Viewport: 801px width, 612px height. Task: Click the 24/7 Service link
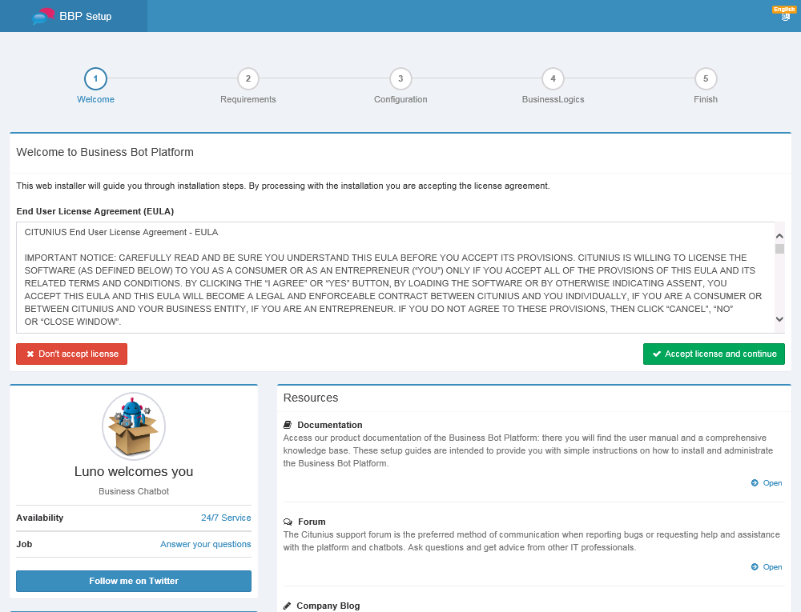226,518
